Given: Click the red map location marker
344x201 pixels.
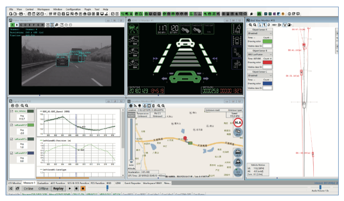Looking at the screenshot, I should click(185, 138).
